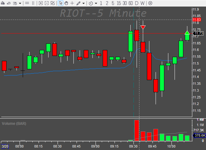Switch to the 5 minute timeframe
The image size is (206, 150).
(113, 3)
